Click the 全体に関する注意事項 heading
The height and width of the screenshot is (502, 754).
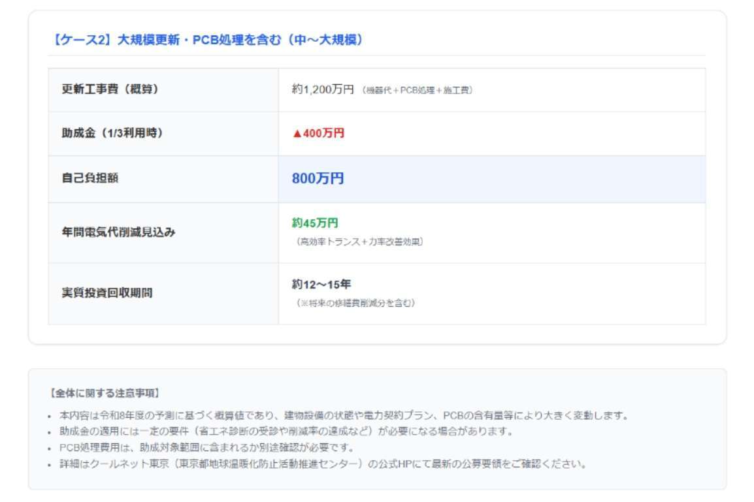click(x=105, y=394)
